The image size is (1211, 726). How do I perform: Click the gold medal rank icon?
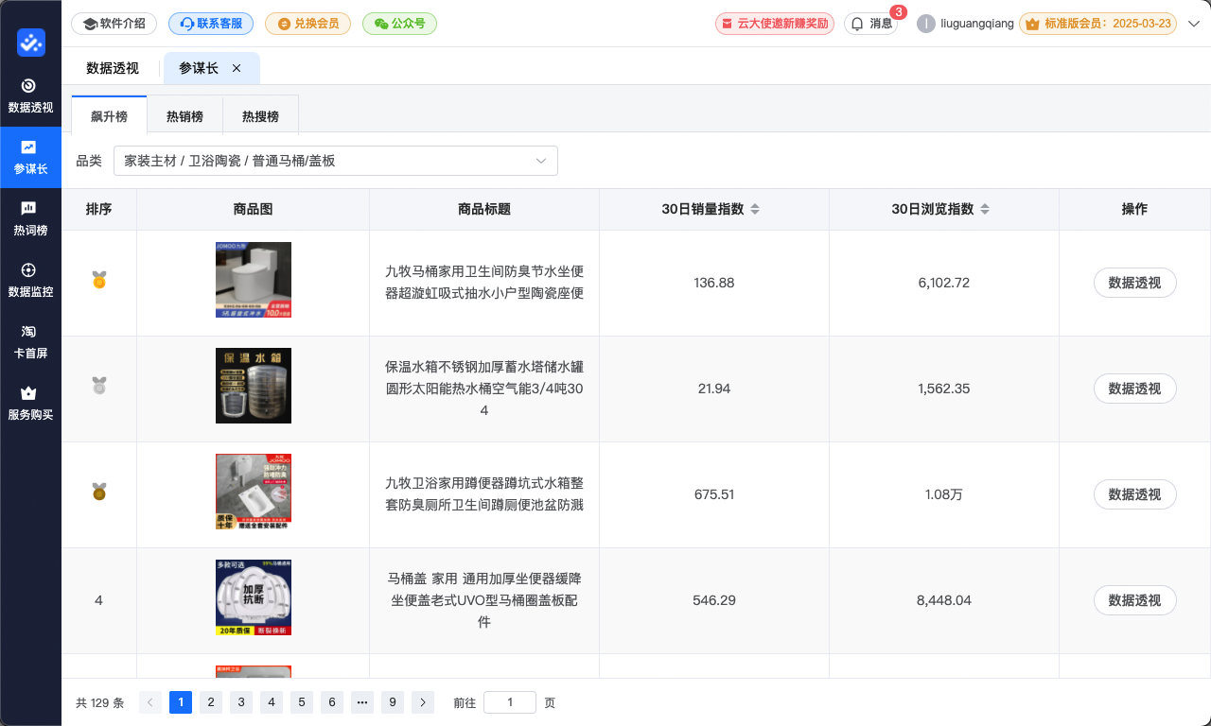(x=99, y=280)
